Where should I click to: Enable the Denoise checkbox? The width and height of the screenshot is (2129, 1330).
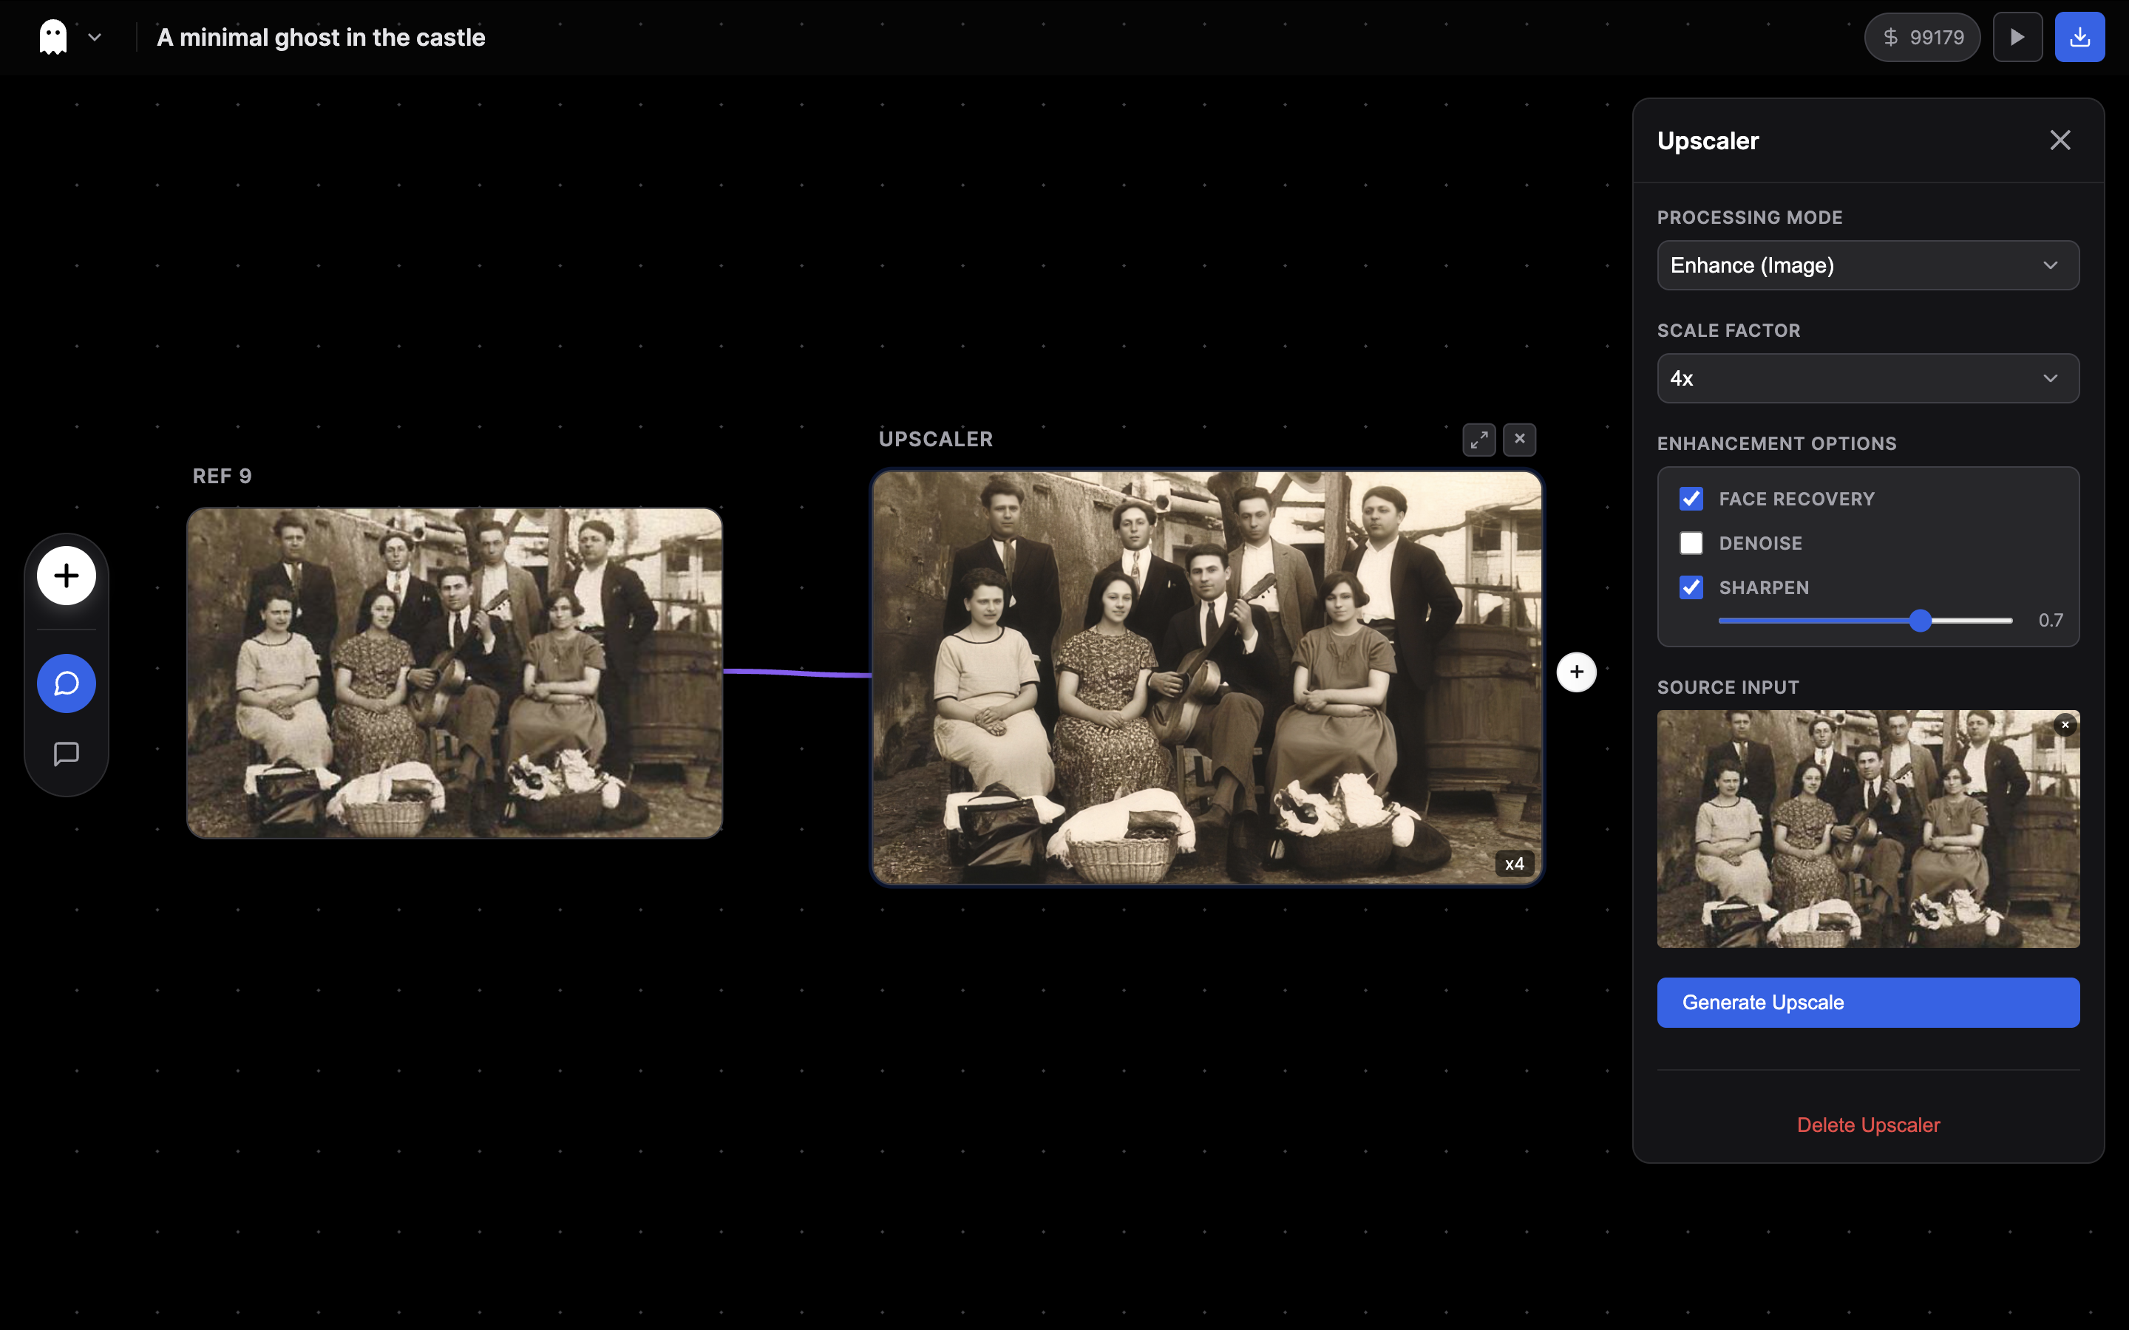click(x=1691, y=543)
